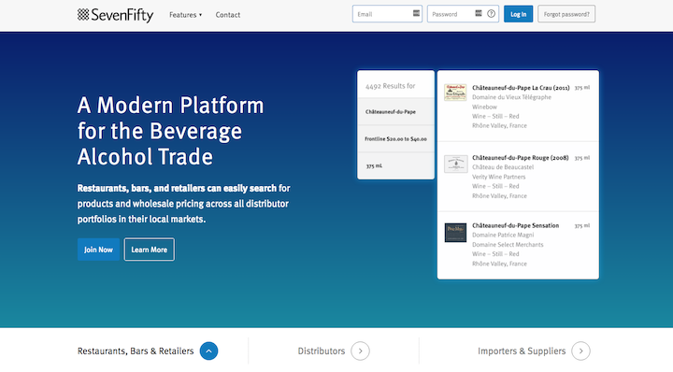Click Domaine Patrice Magni producer name
Screen dimensions: 673x372
503,235
